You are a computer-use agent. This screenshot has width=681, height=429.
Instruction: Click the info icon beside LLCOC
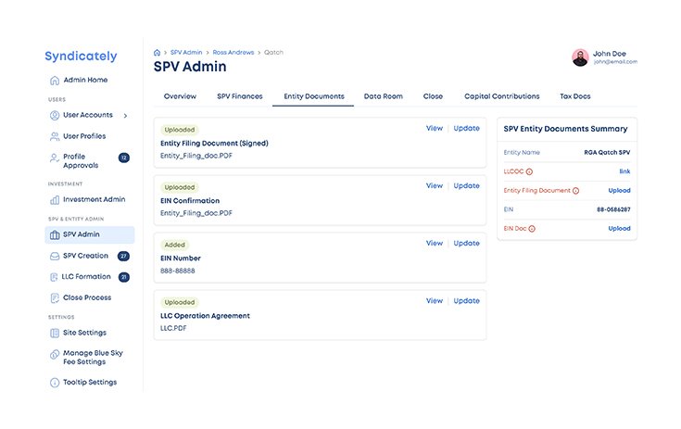(530, 171)
